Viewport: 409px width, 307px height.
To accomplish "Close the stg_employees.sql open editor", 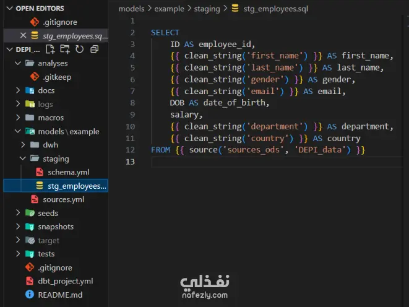I will [24, 35].
